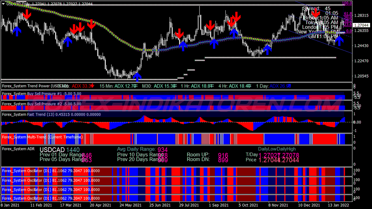Select the Fibonacci 0.0 level label
372x209 pixels.
click(x=349, y=31)
